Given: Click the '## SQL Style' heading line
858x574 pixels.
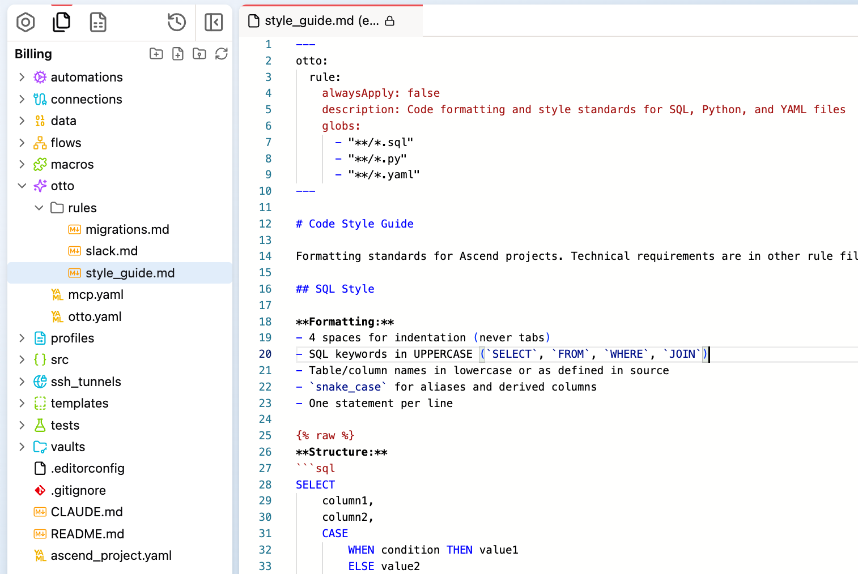Looking at the screenshot, I should [x=335, y=289].
